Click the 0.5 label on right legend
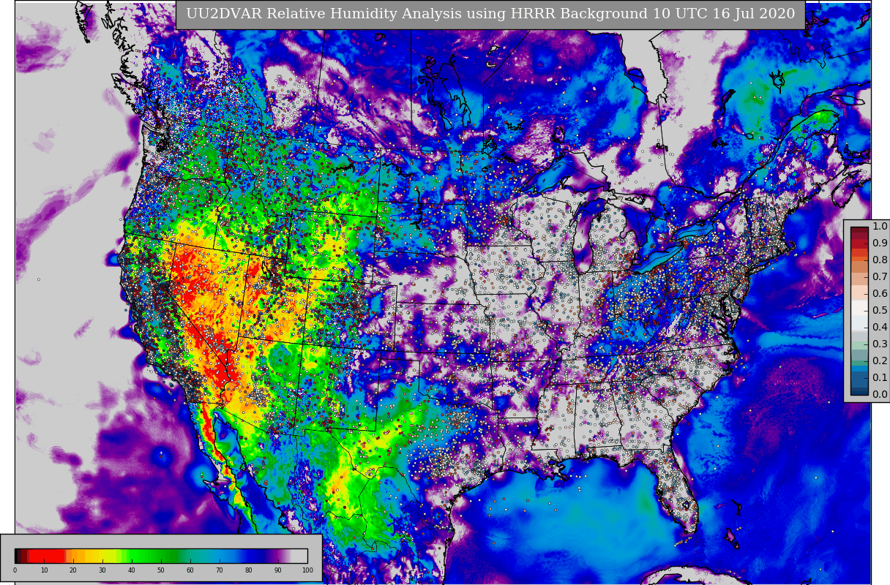The width and height of the screenshot is (890, 585). click(x=880, y=311)
